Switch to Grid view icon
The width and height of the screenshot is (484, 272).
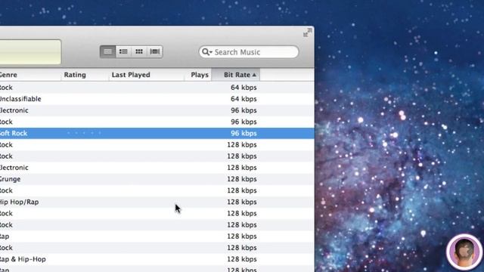coord(139,51)
